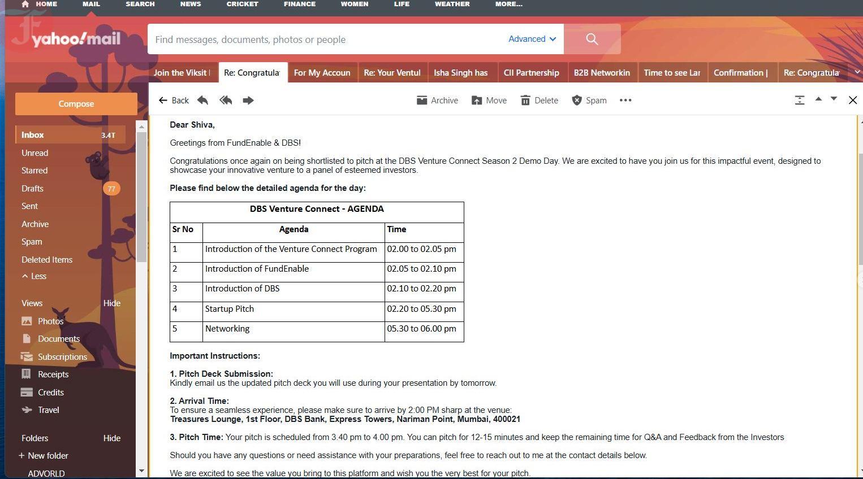Expand the Advanced search dropdown
The width and height of the screenshot is (863, 479).
pyautogui.click(x=532, y=39)
